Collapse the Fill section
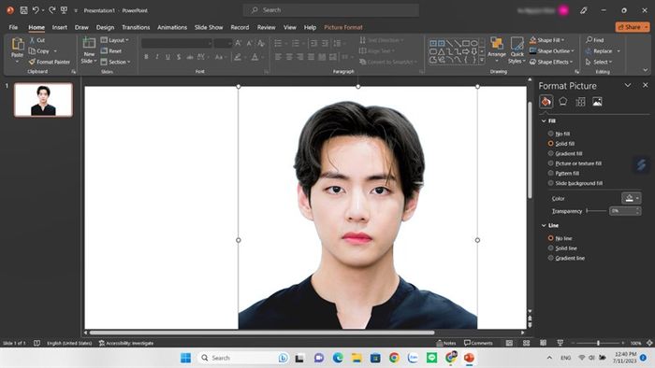The width and height of the screenshot is (655, 368). pos(544,120)
